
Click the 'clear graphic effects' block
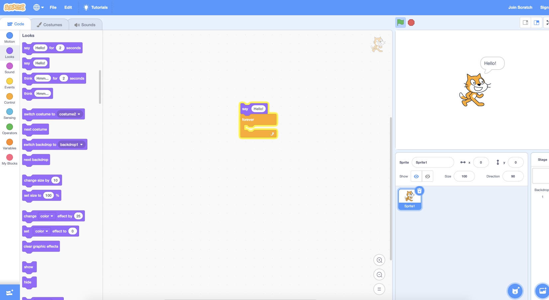(x=41, y=247)
